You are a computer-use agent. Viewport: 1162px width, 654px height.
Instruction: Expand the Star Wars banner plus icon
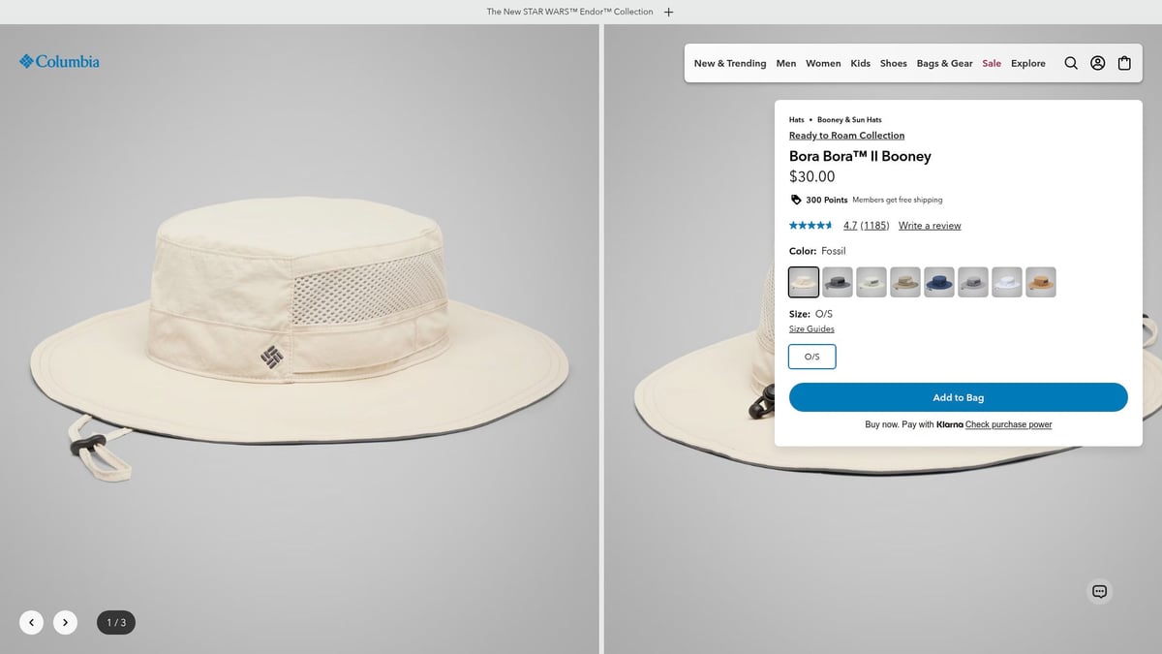coord(668,11)
